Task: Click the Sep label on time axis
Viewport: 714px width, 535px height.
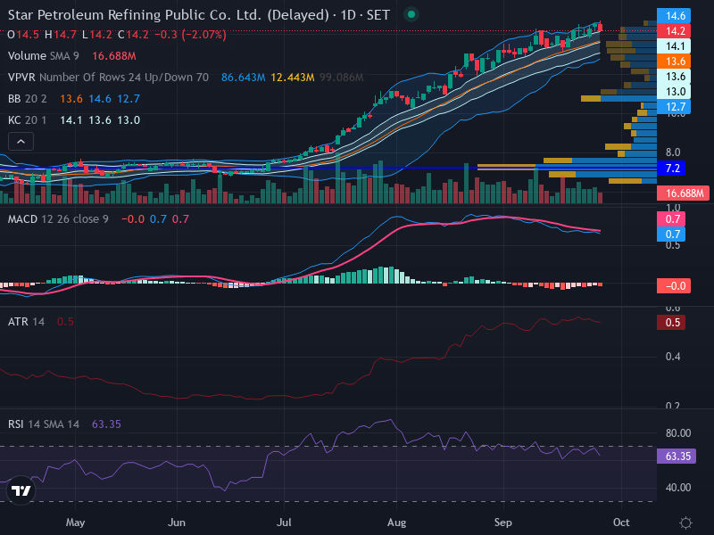Action: [x=503, y=523]
